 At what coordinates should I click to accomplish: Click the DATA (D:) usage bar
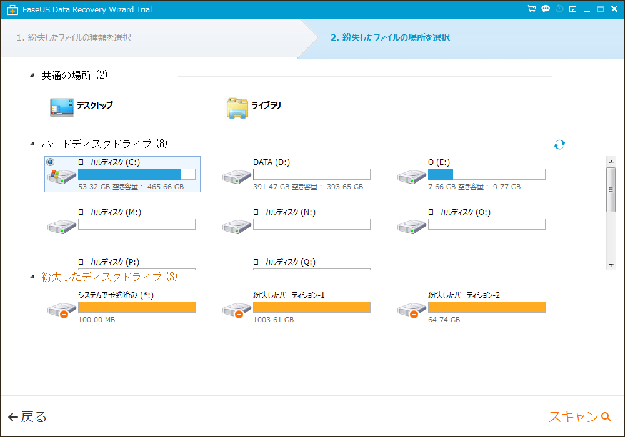(312, 174)
